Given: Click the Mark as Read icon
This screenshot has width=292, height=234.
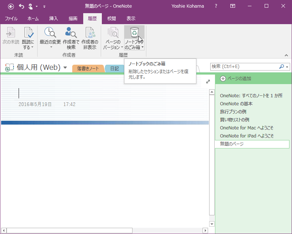Looking at the screenshot, I should (28, 33).
